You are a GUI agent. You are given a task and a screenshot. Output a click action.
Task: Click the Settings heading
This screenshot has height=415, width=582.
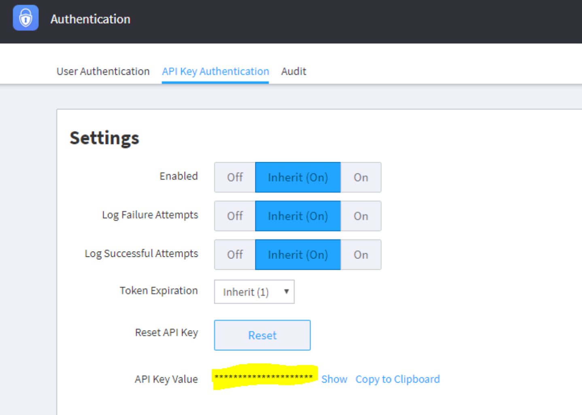pyautogui.click(x=104, y=138)
